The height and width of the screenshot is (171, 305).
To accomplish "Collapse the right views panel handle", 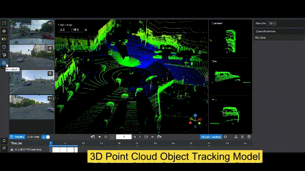I will coord(207,76).
